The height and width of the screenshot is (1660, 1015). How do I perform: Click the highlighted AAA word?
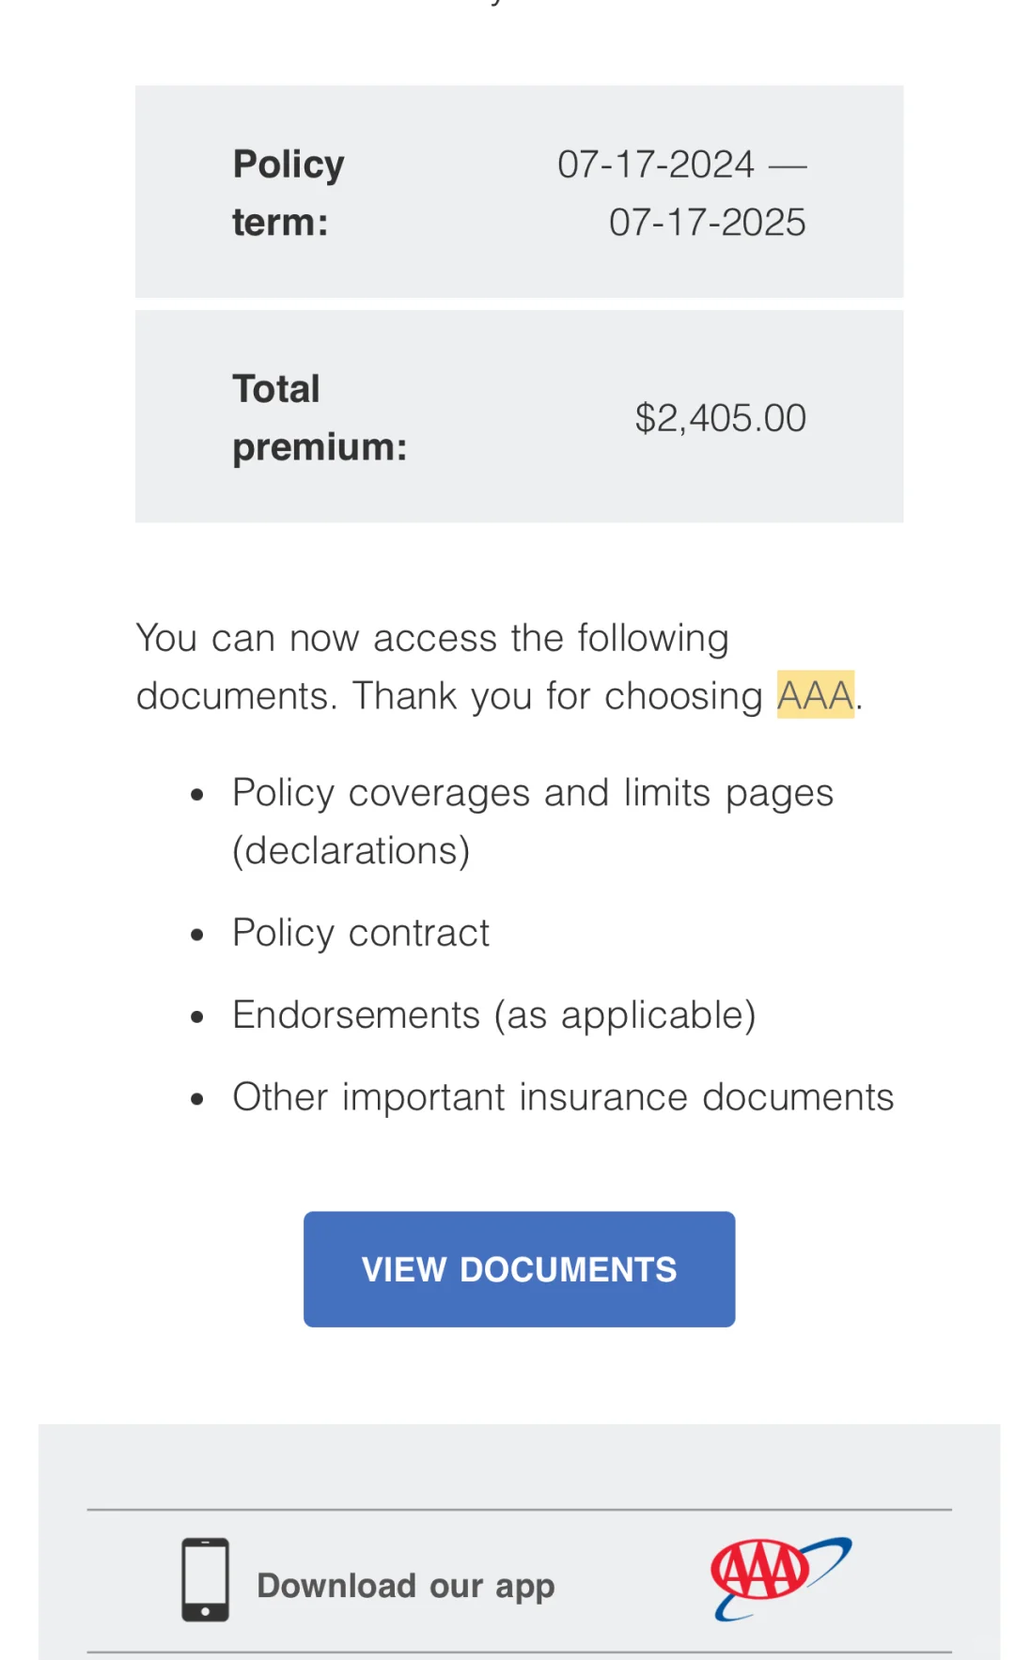pyautogui.click(x=815, y=695)
